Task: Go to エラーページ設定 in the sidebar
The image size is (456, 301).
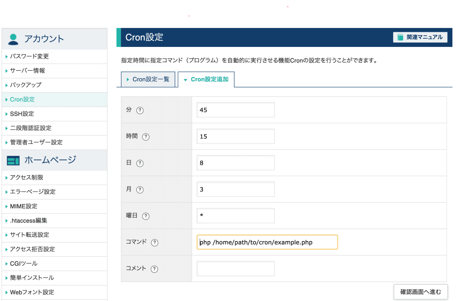Action: [x=54, y=192]
